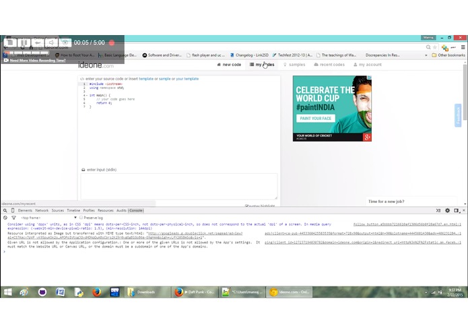Insert the 'sample' code link
This screenshot has width=468, height=333.
click(164, 79)
